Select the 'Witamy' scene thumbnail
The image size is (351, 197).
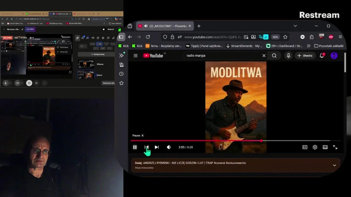pos(86,64)
